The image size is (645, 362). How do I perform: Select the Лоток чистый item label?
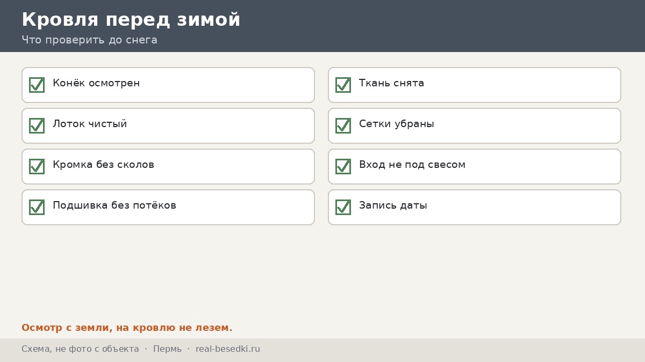(x=90, y=124)
